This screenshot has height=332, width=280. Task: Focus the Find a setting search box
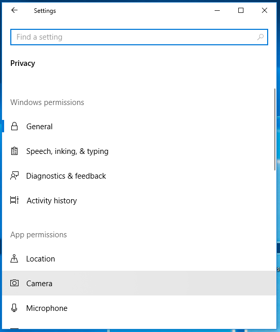(x=139, y=37)
